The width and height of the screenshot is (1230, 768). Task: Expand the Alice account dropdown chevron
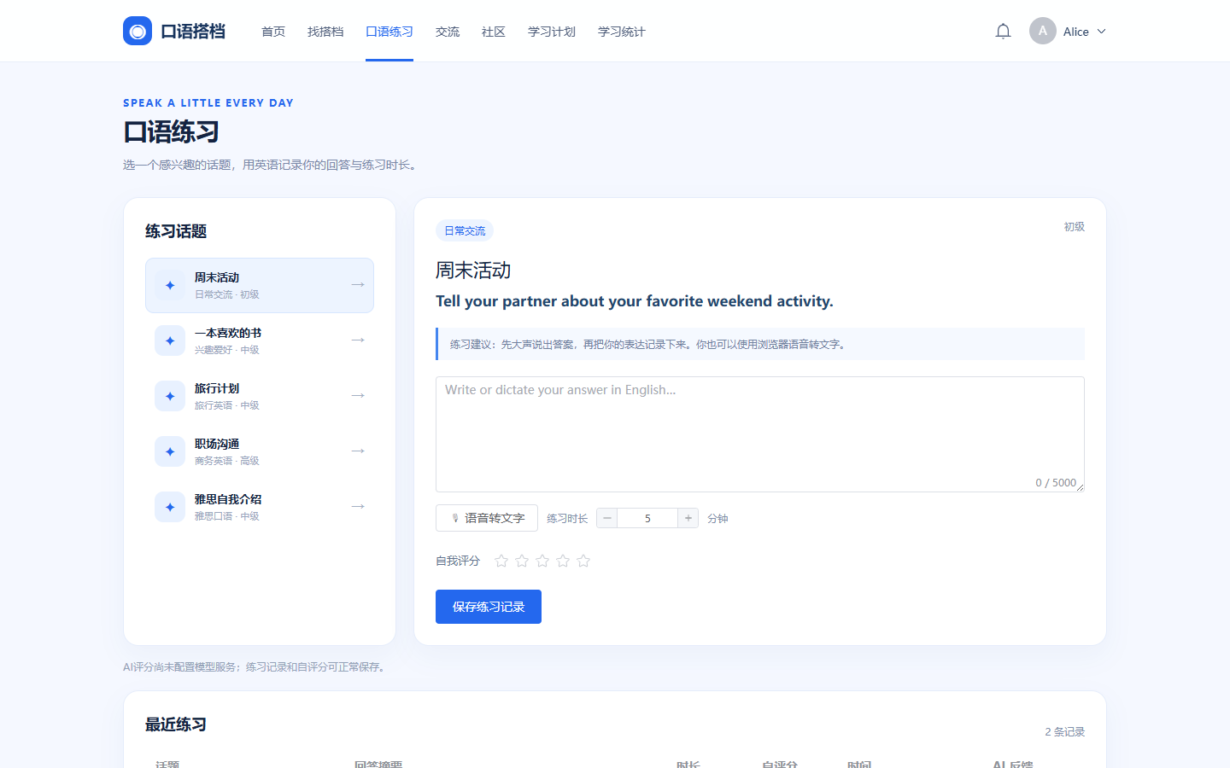tap(1101, 32)
